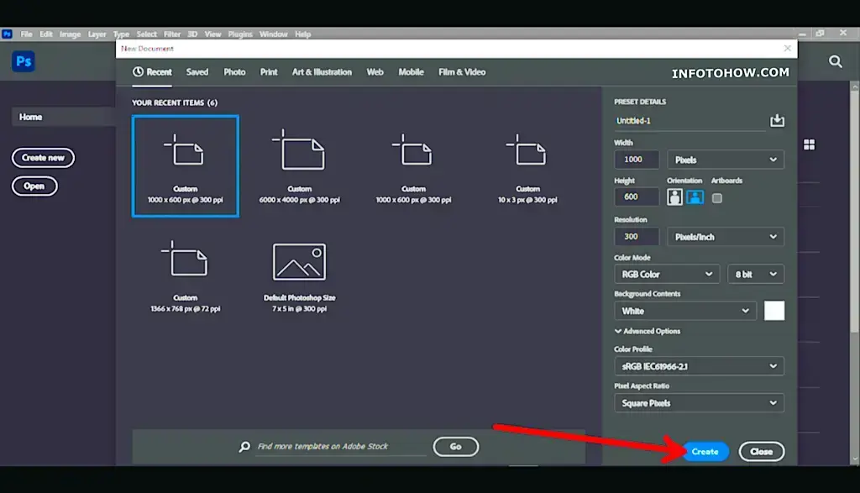Select Home in the left sidebar

pos(63,117)
